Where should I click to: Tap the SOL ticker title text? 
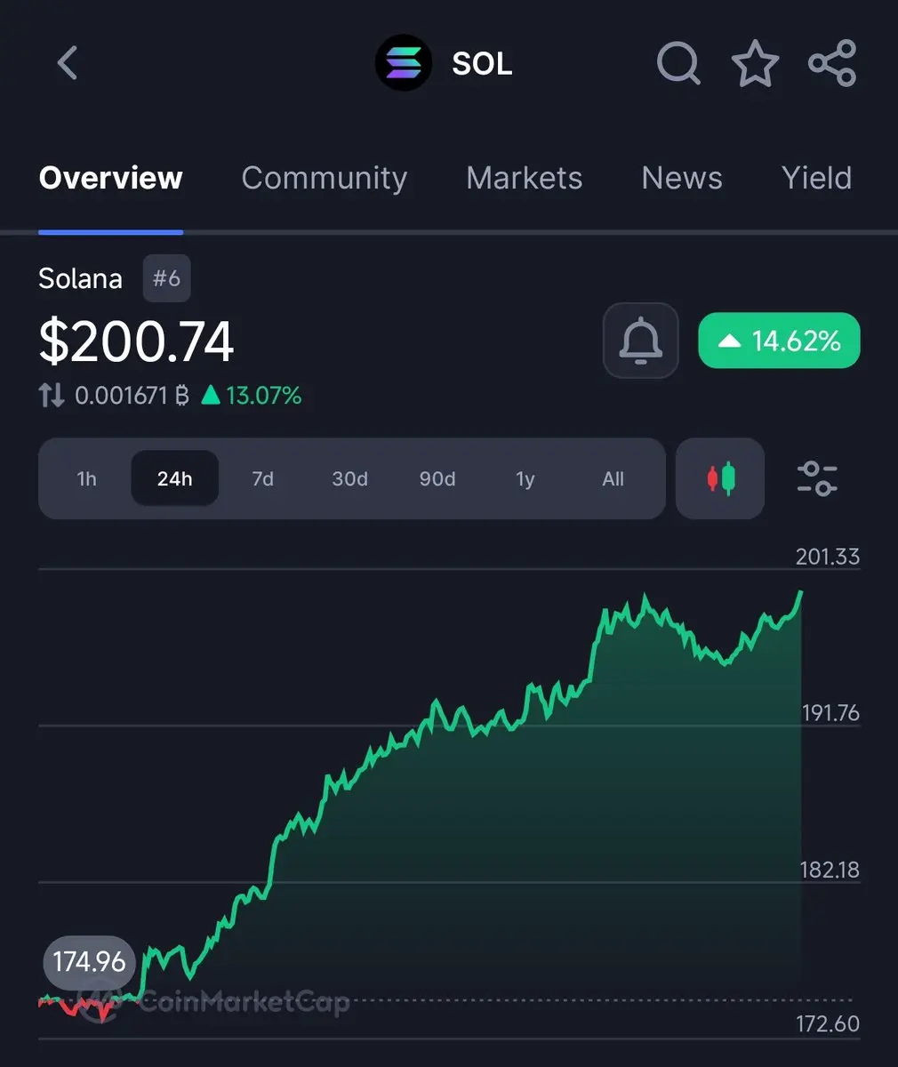click(x=482, y=64)
